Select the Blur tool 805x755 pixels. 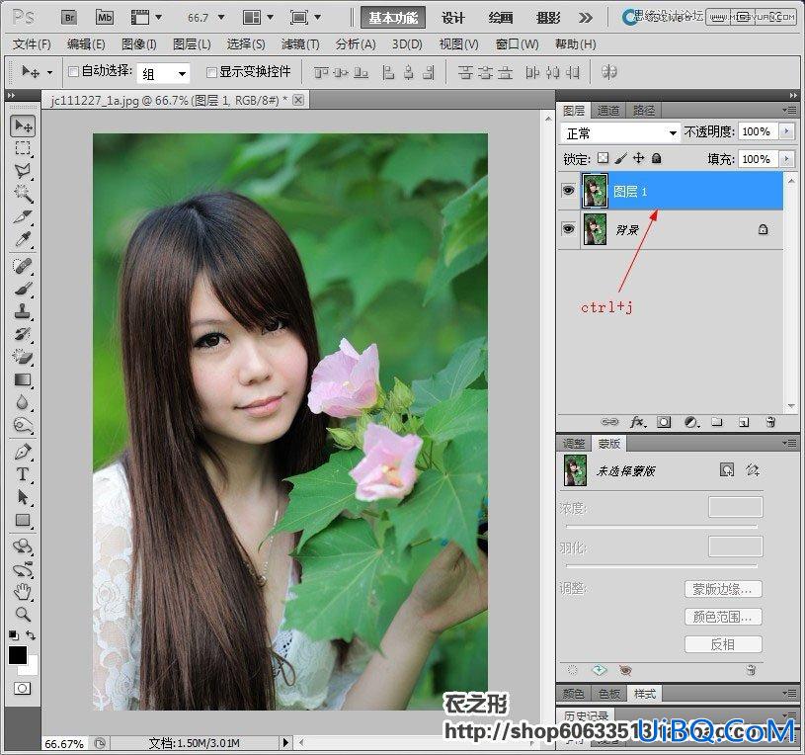pos(22,402)
